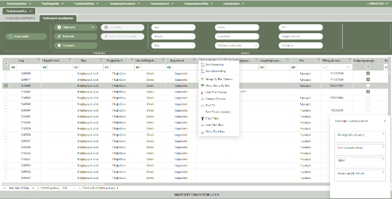Image resolution: width=392 pixels, height=199 pixels.
Task: Click the next page double-arrow in the pager
Action: click(33, 188)
